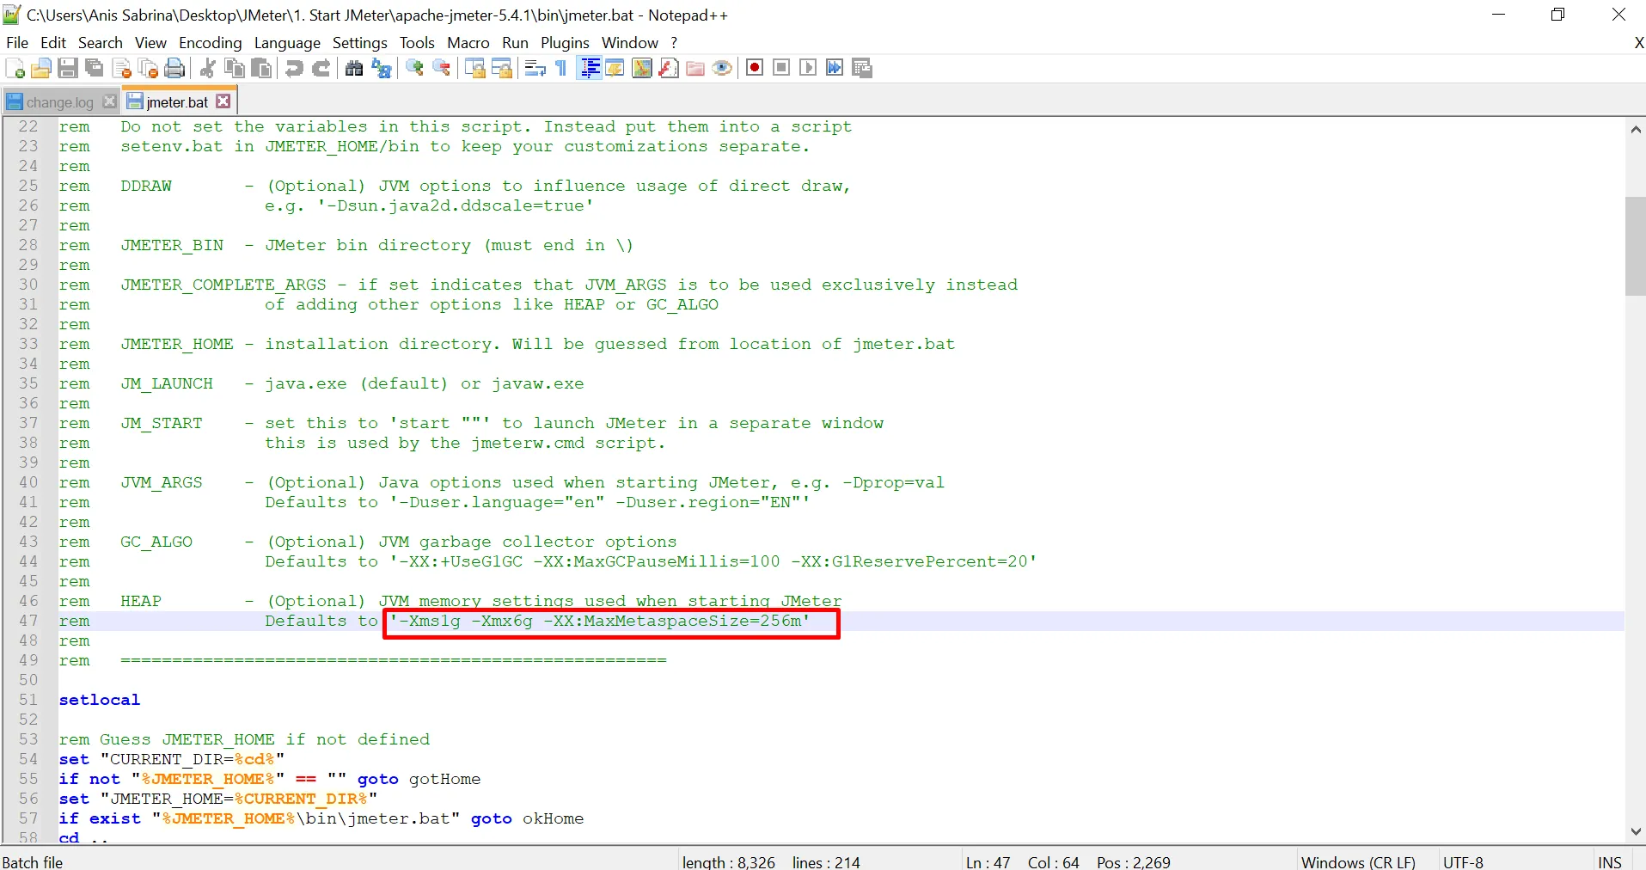Open the View menu

tap(150, 43)
